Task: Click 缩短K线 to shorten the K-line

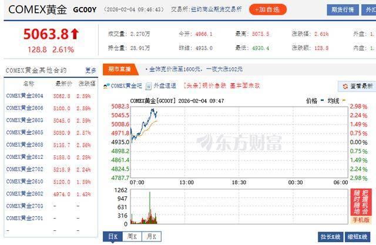Action: coord(360,236)
